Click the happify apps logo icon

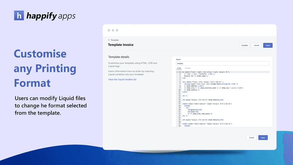coord(19,16)
